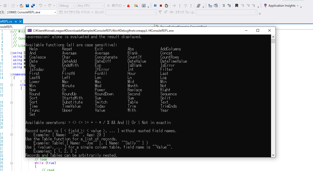Viewport: 313px width, 171px height.
Task: Click the thread filter funnel icon
Action: click(160, 12)
